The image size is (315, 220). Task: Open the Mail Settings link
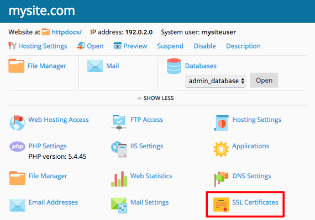pyautogui.click(x=149, y=202)
